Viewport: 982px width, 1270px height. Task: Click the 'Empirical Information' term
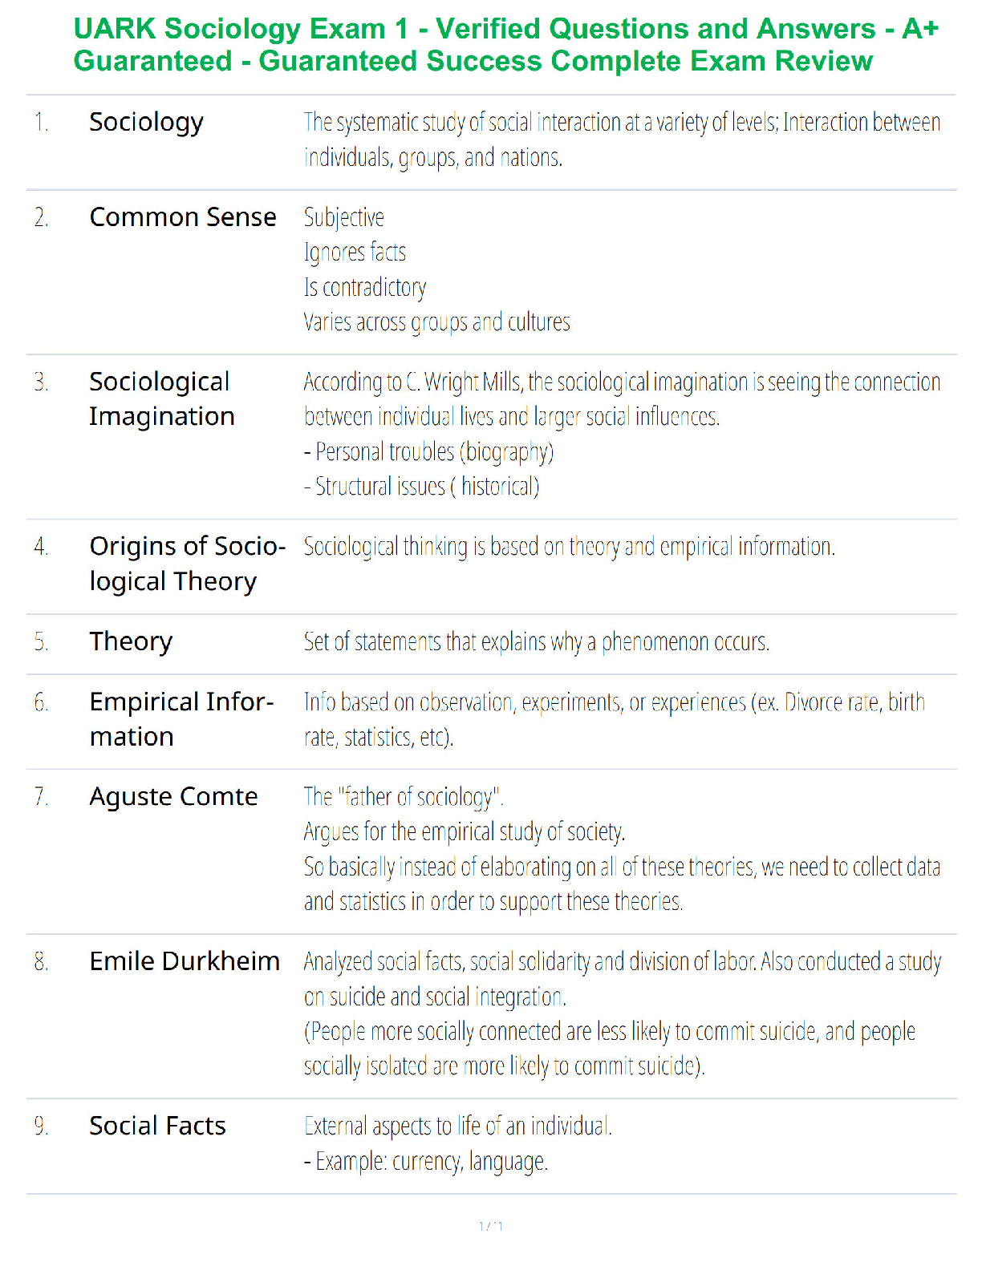(x=182, y=719)
